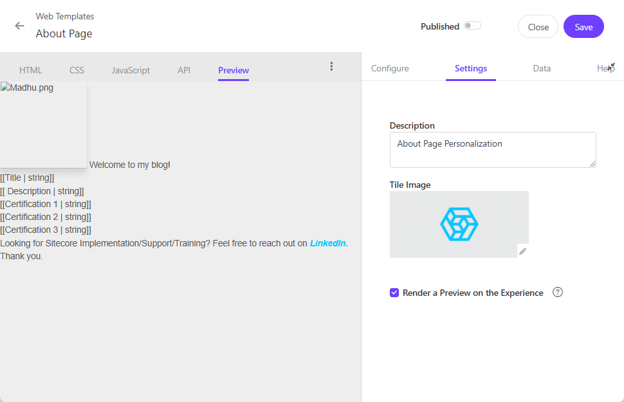This screenshot has width=624, height=402.
Task: Click the pencil edit tile image icon
Action: [523, 251]
